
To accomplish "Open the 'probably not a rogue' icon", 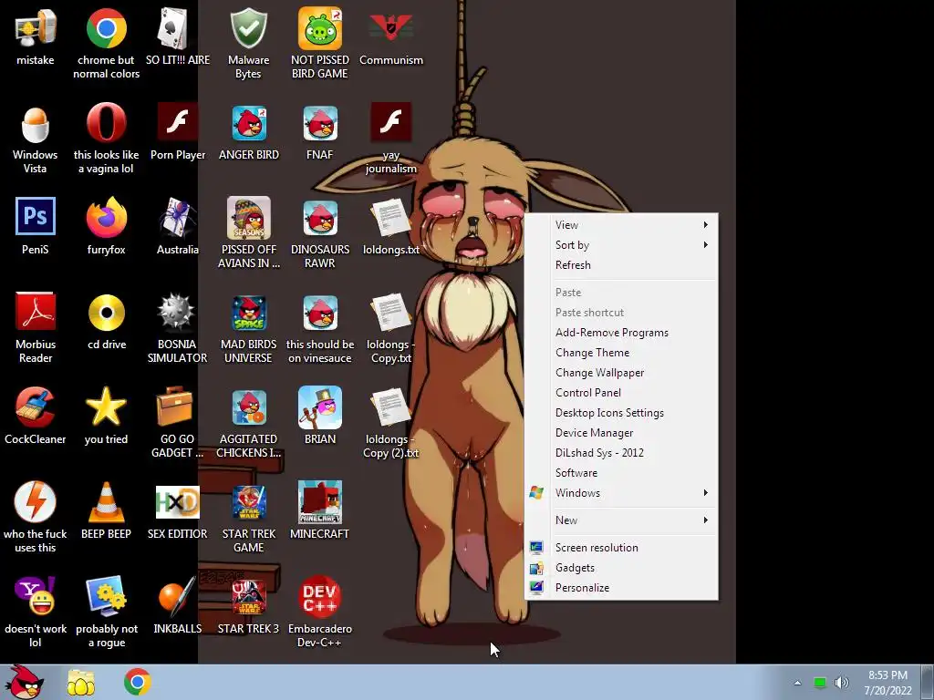I will (x=106, y=596).
